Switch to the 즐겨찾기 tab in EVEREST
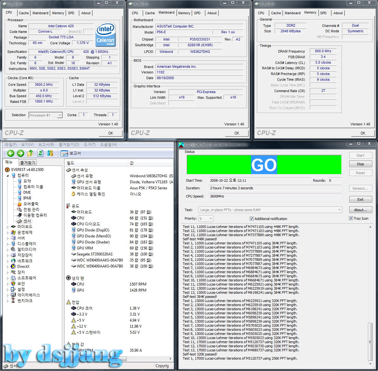 [x=28, y=162]
